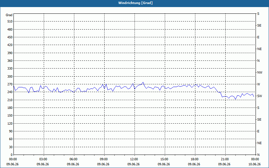This screenshot has width=269, height=168.
Task: Click the 420 y-axis tick label
Action: click(10, 45)
